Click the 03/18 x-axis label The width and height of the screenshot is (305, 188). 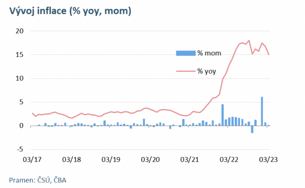coord(72,159)
